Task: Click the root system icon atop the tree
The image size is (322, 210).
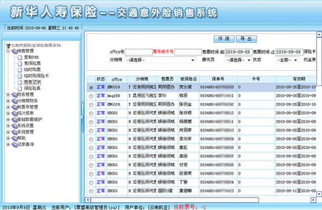Action: [8, 45]
